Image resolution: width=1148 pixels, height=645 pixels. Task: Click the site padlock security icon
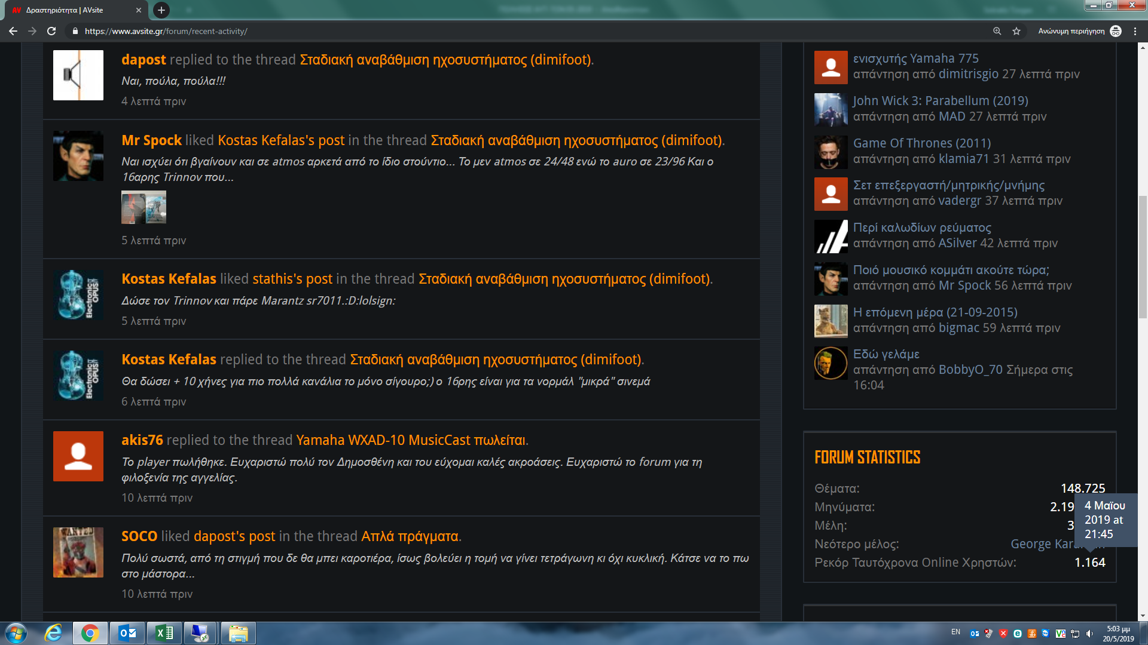pyautogui.click(x=75, y=31)
